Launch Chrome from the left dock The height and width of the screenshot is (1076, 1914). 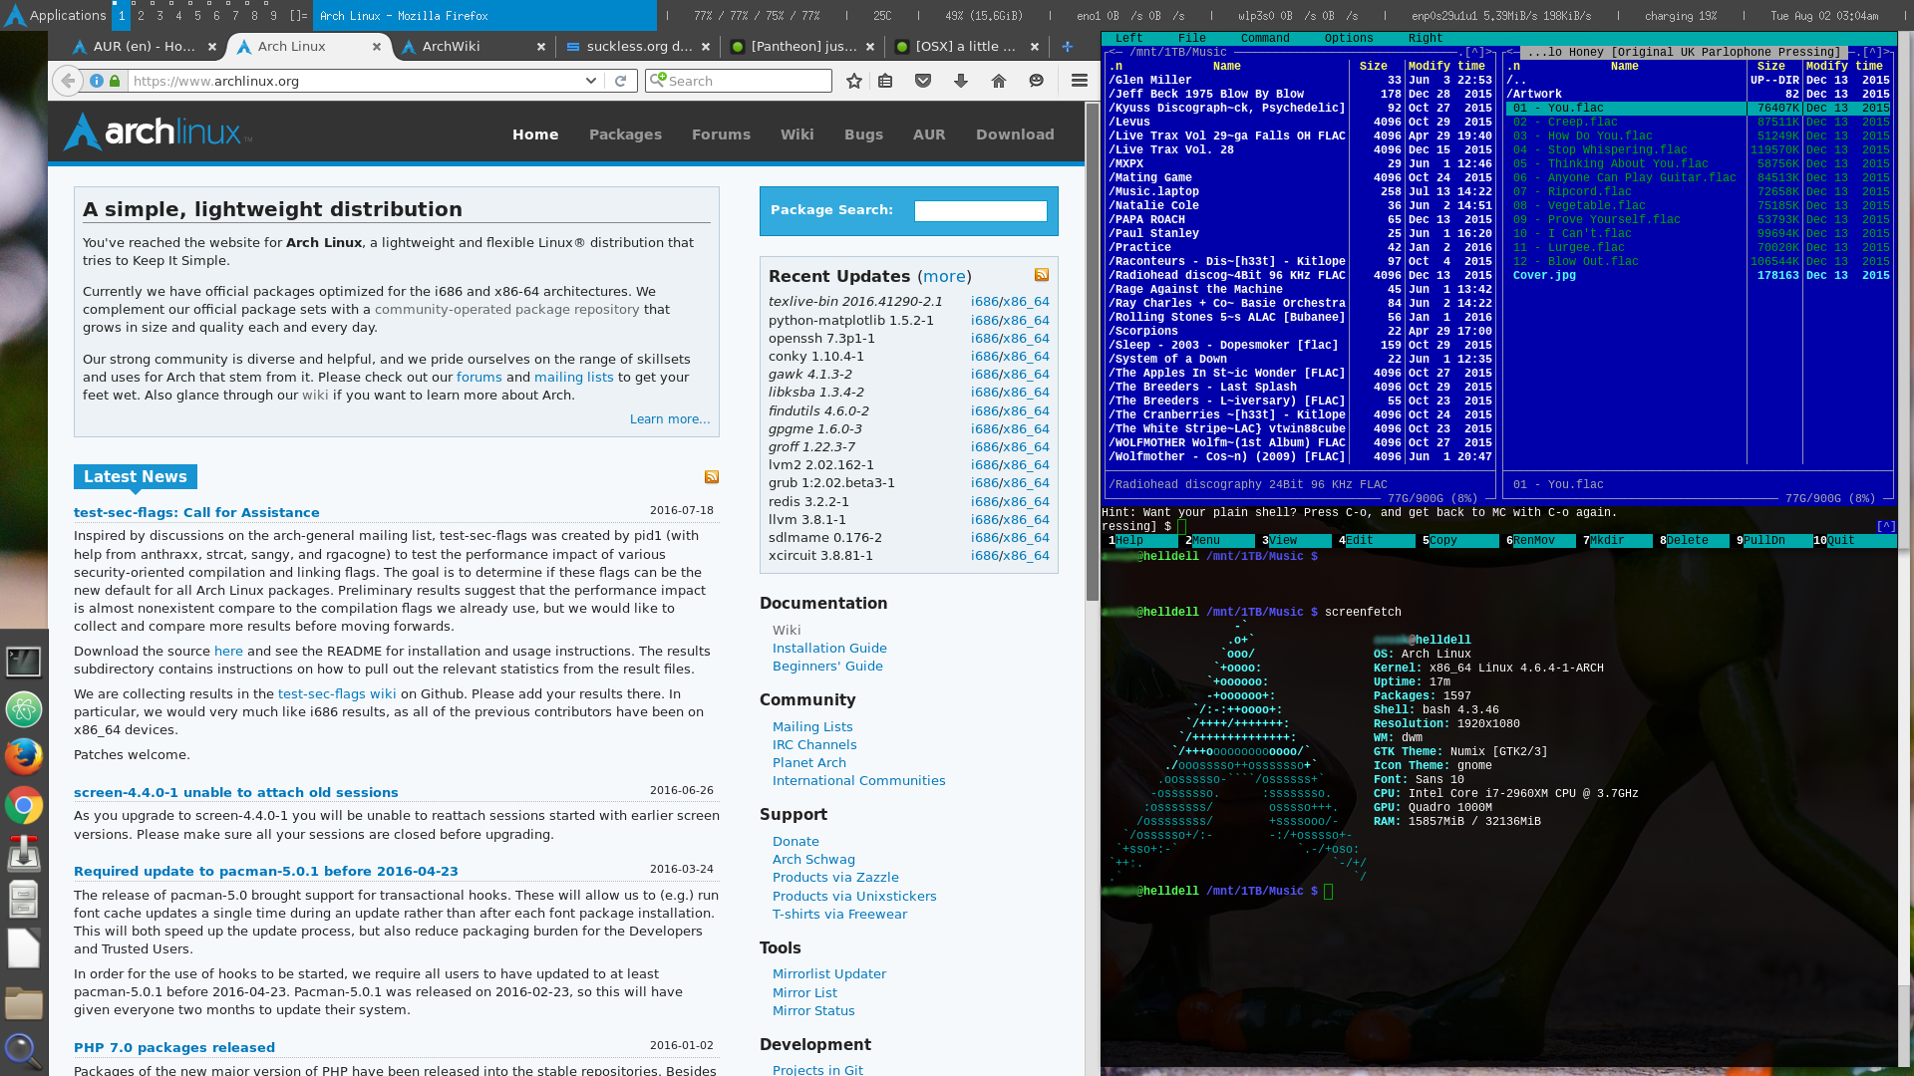point(23,805)
